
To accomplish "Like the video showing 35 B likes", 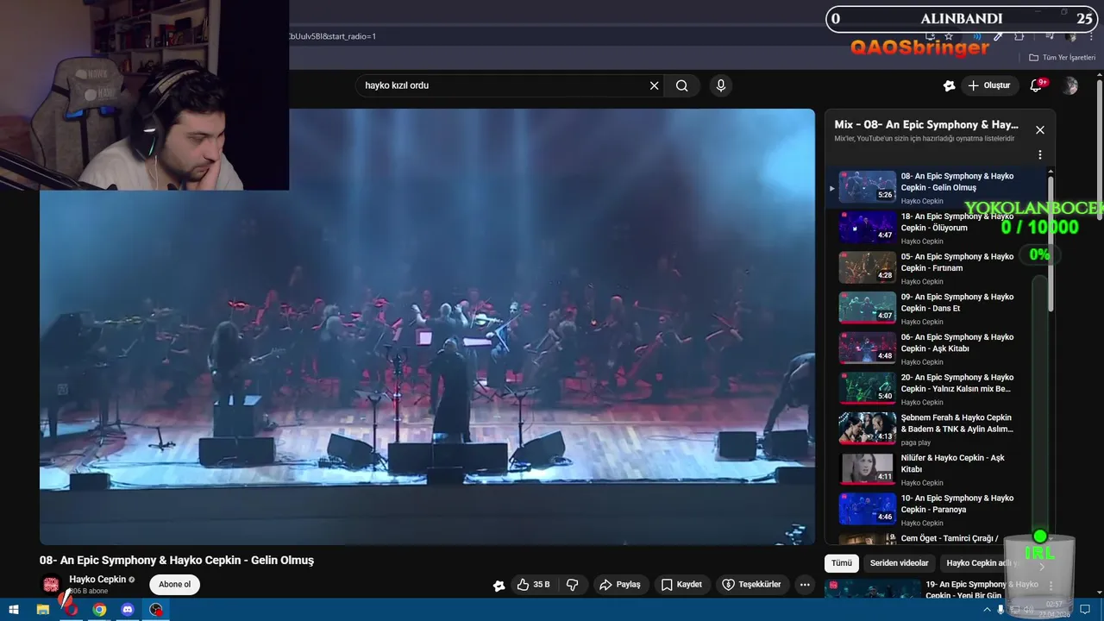I will 533,585.
